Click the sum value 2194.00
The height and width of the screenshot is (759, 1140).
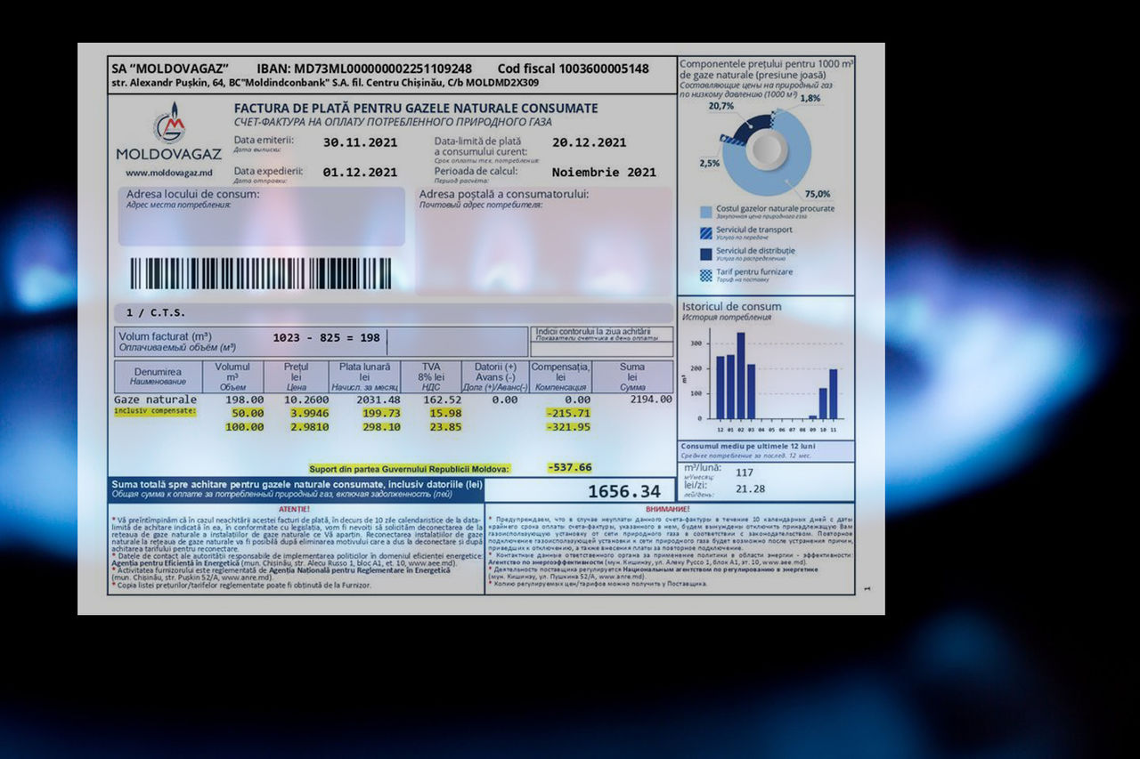(x=650, y=400)
